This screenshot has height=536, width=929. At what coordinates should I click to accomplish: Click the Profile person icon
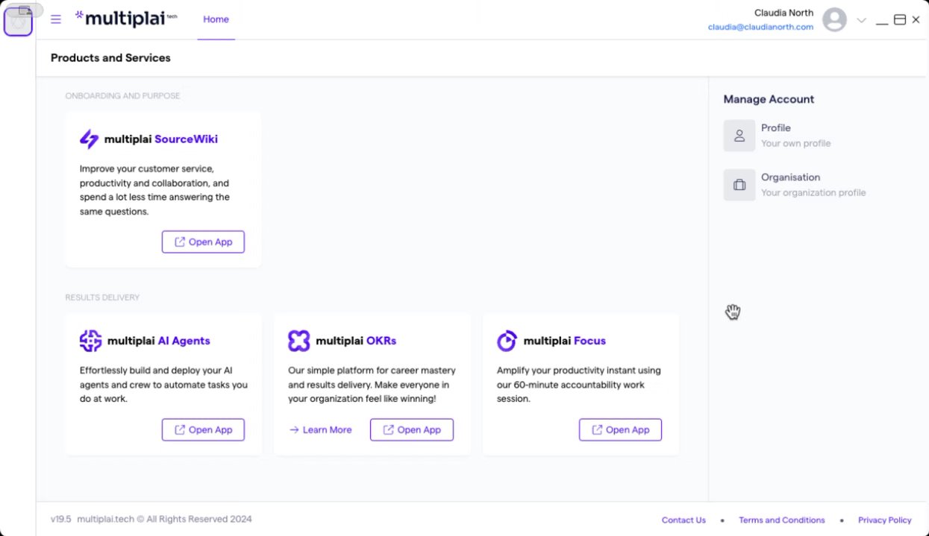739,136
